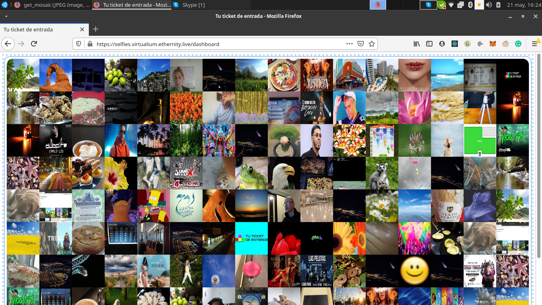Select the yellow smiley face thumbnail
Viewport: 542px width, 305px height.
point(414,271)
